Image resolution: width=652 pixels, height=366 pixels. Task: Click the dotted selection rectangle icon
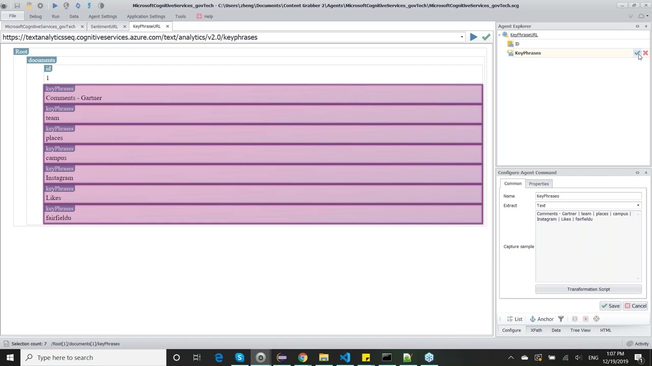tap(575, 319)
